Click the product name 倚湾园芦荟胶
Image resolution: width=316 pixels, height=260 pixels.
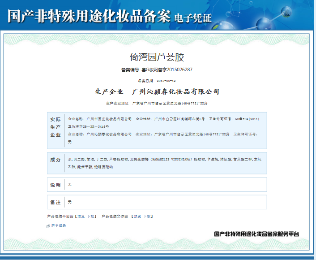(157, 57)
